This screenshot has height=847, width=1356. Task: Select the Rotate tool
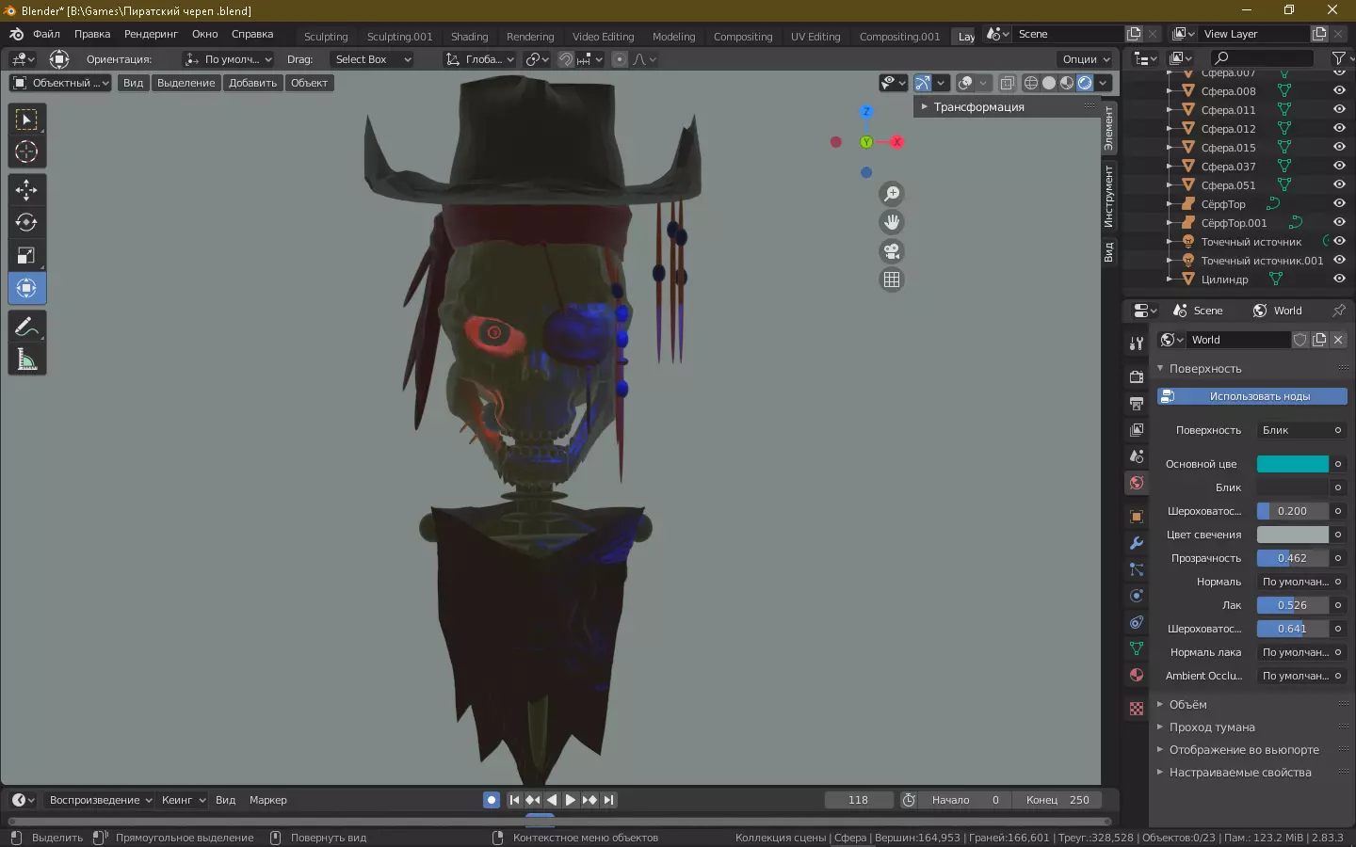coord(26,223)
